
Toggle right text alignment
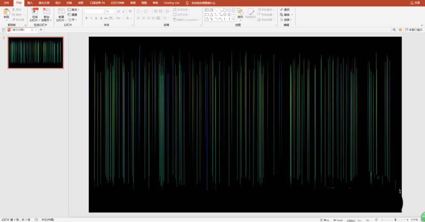click(x=148, y=18)
